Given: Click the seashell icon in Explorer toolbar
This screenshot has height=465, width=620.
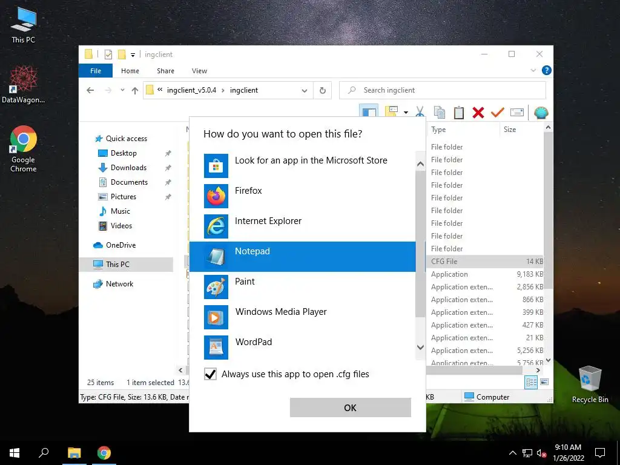Looking at the screenshot, I should pyautogui.click(x=541, y=113).
